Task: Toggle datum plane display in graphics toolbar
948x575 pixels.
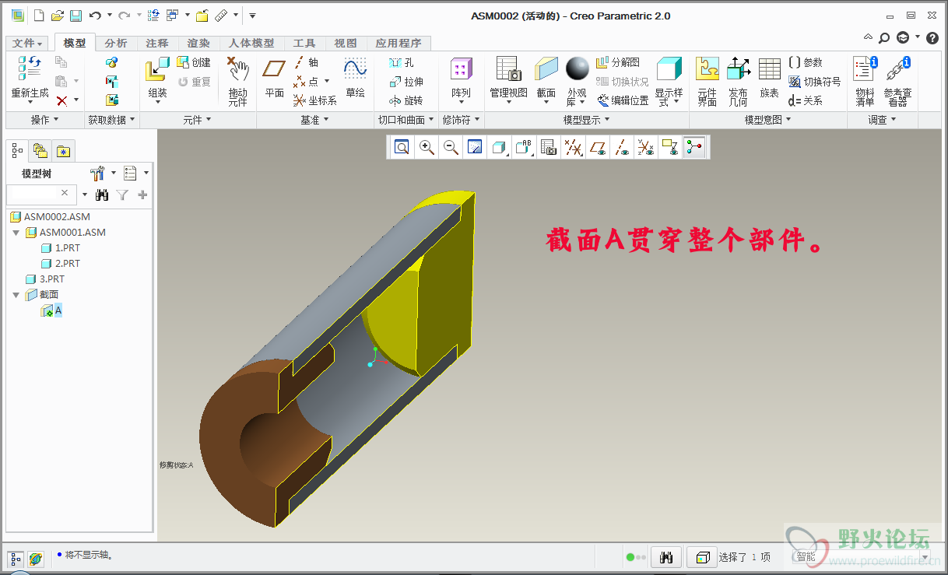Action: coord(598,147)
